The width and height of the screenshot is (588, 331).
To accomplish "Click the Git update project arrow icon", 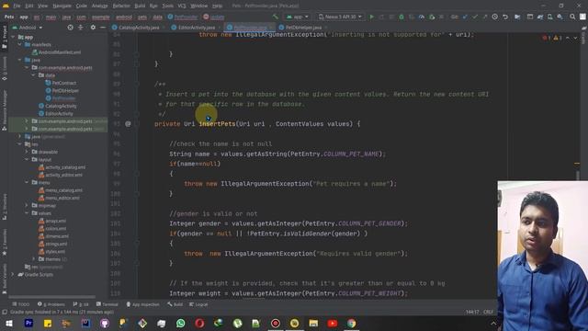I will (465, 17).
